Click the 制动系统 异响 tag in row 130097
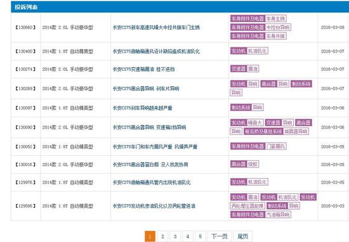 pos(247,108)
